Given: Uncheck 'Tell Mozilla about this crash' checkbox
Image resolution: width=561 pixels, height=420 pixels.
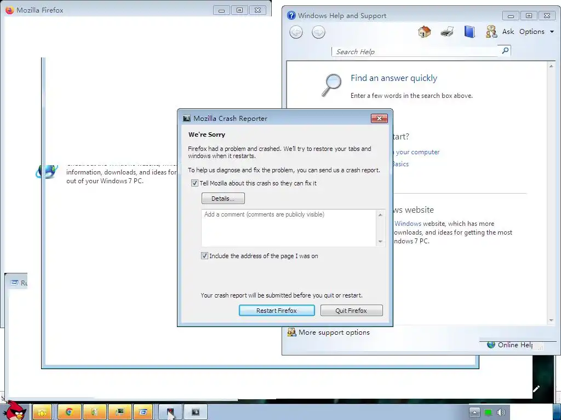Looking at the screenshot, I should click(194, 183).
